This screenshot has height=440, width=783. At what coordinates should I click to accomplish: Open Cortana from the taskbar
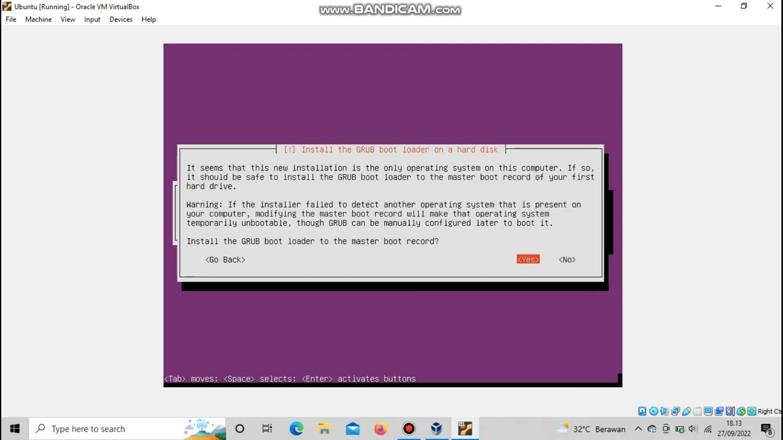click(x=240, y=428)
